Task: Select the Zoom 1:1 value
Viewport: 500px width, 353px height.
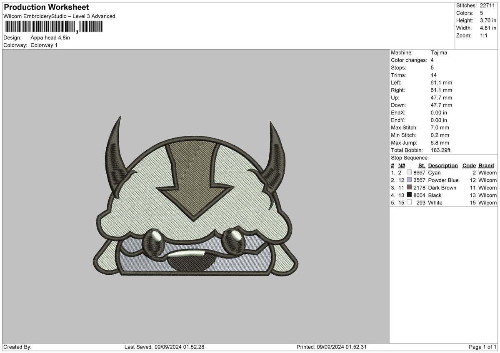Action: click(484, 35)
